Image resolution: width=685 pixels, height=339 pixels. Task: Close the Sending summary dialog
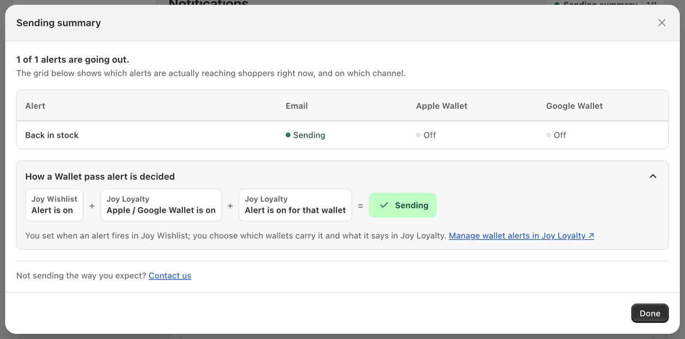(x=661, y=23)
